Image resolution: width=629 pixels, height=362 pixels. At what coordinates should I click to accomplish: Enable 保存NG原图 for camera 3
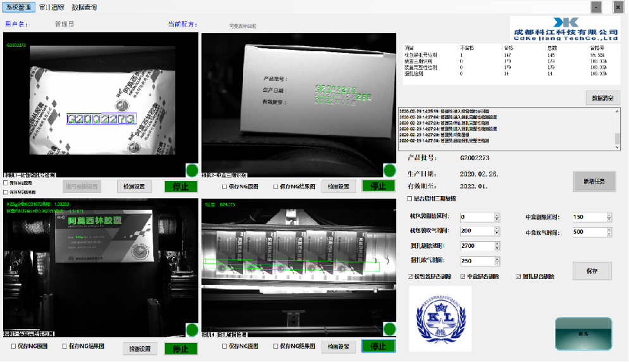[x=14, y=346]
